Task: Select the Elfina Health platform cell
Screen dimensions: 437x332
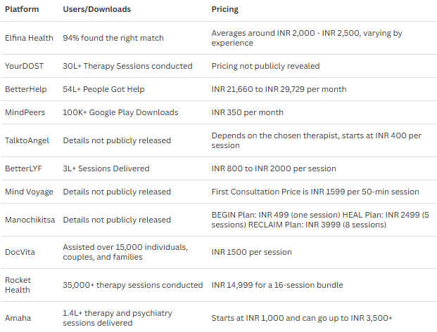Action: (x=30, y=38)
